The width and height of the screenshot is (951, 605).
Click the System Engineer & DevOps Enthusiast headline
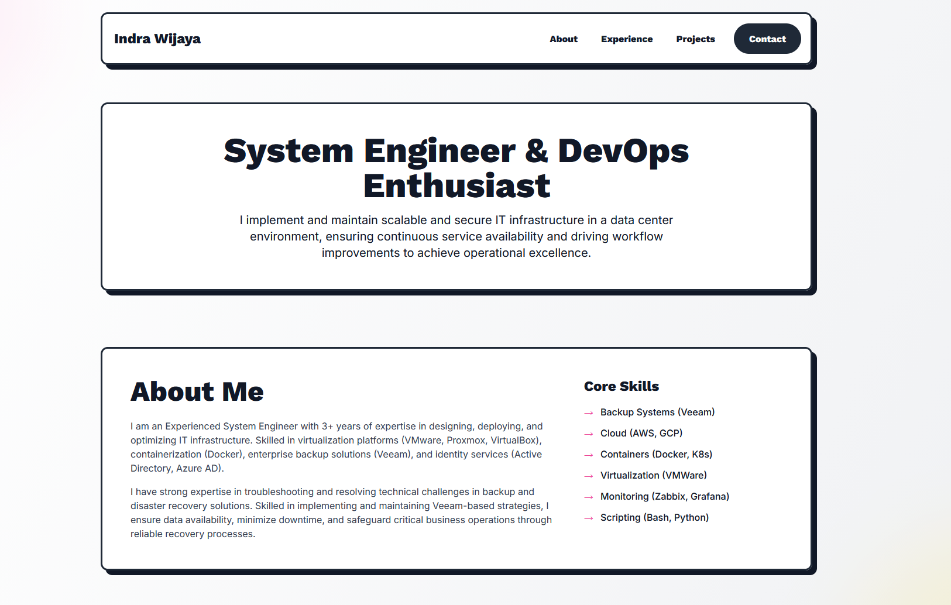coord(456,168)
